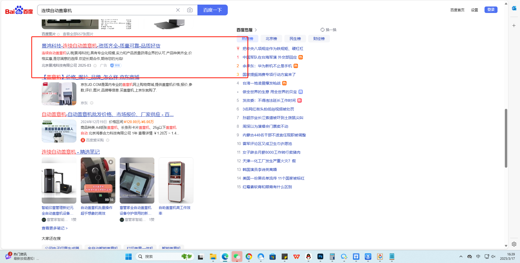
Task: Open the yellow Sticky Notes taskbar icon
Action: click(285, 257)
